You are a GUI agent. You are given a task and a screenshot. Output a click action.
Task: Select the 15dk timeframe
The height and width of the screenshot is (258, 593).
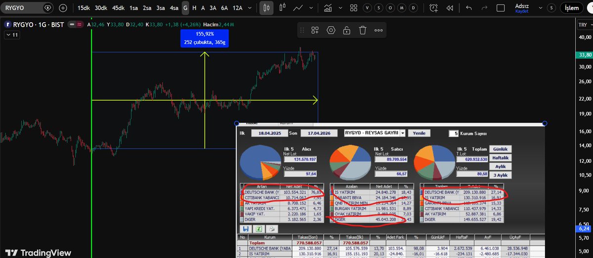[84, 8]
